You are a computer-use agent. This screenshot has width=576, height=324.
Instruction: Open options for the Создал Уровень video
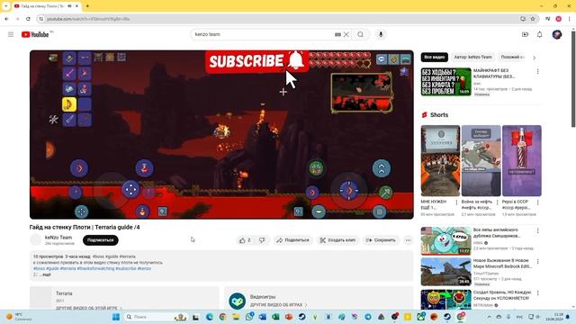537,293
